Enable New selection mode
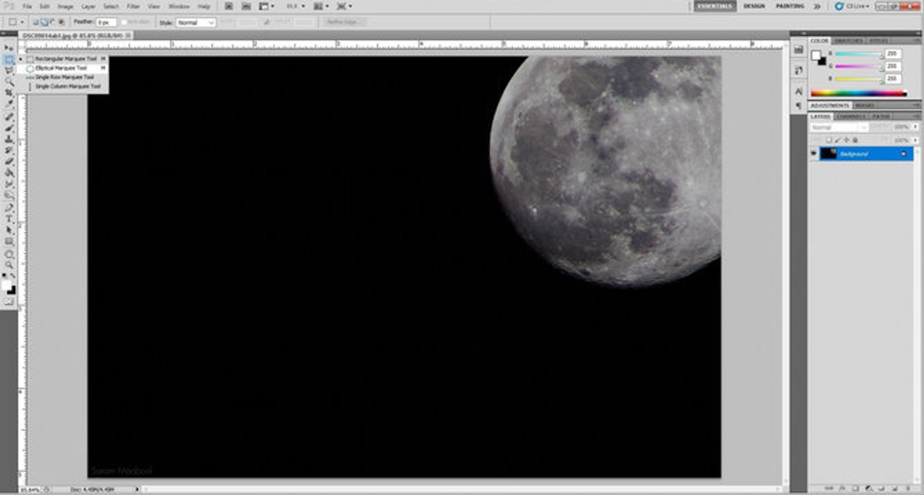Image resolution: width=924 pixels, height=495 pixels. 35,22
